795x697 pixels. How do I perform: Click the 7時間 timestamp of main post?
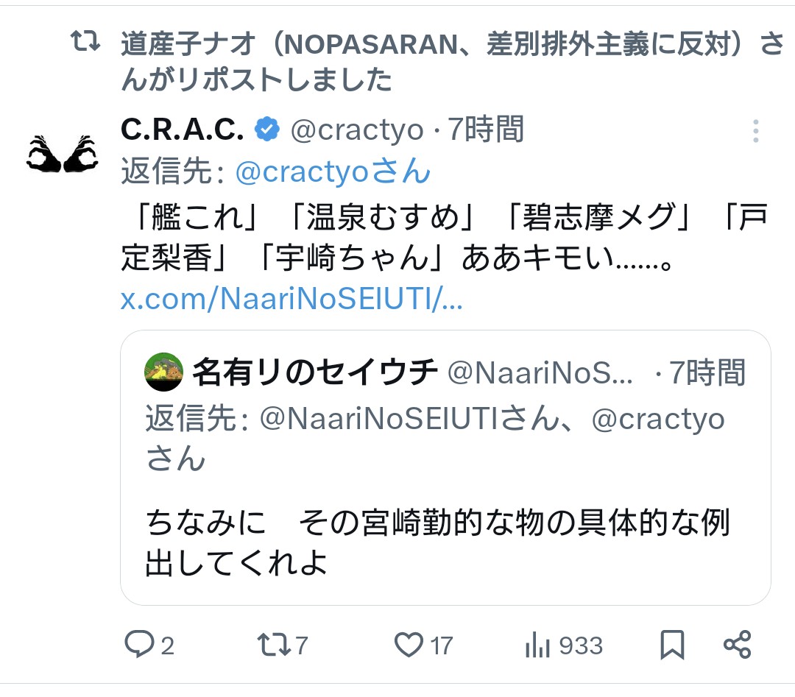487,130
